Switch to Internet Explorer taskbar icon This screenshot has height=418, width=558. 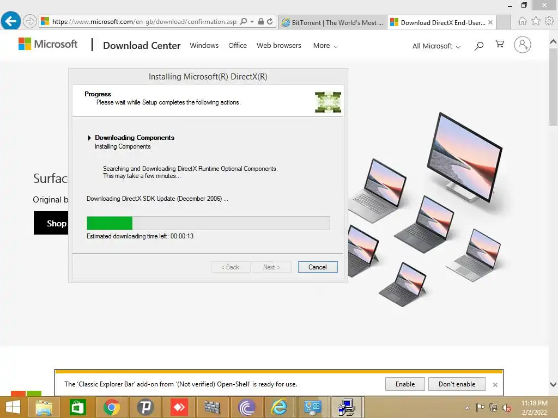point(280,407)
